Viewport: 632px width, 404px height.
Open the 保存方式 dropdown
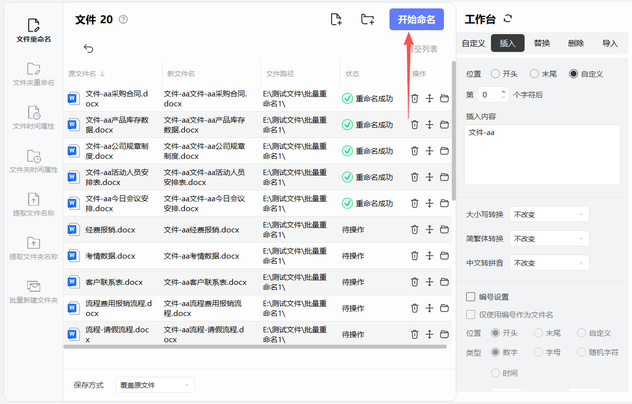pos(155,385)
